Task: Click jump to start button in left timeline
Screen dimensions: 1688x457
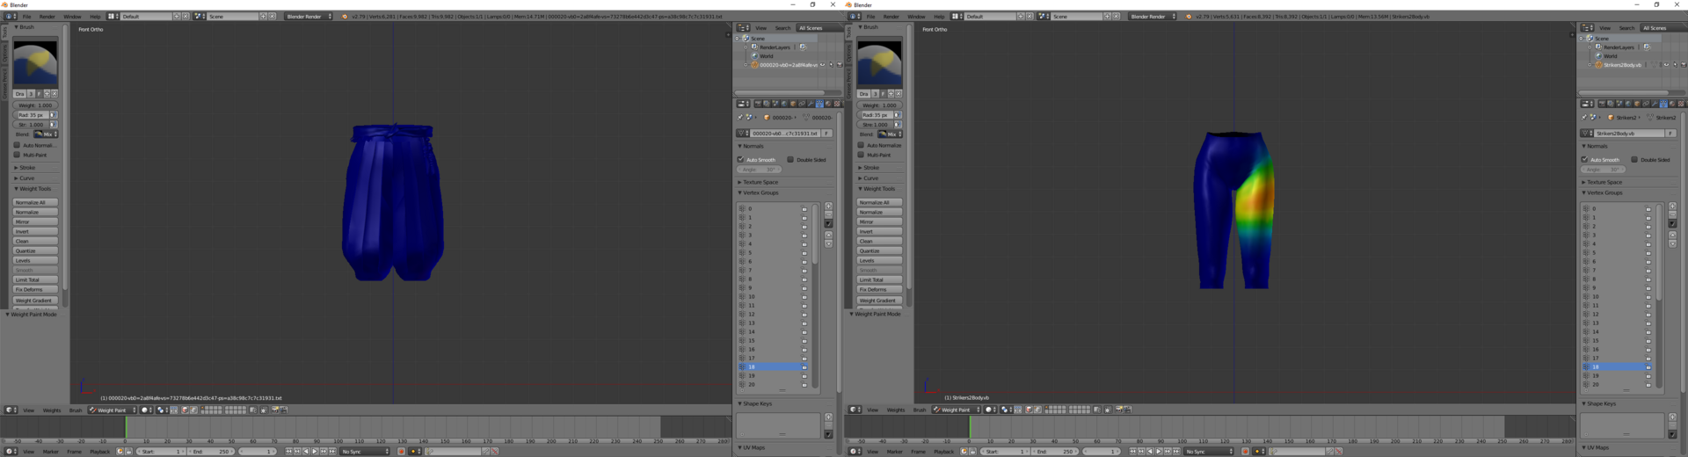Action: [x=289, y=452]
